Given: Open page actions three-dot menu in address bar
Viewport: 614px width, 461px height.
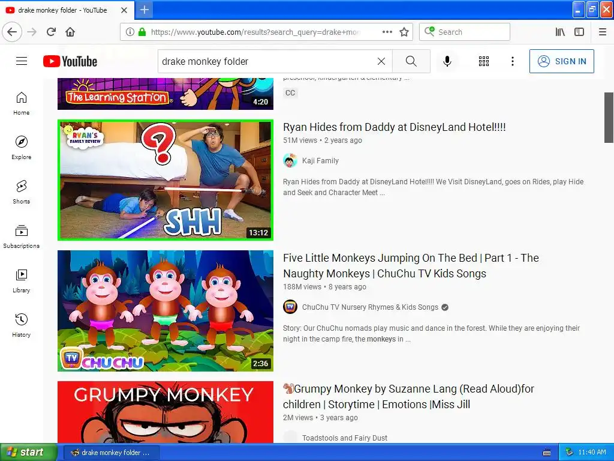Looking at the screenshot, I should tap(387, 32).
